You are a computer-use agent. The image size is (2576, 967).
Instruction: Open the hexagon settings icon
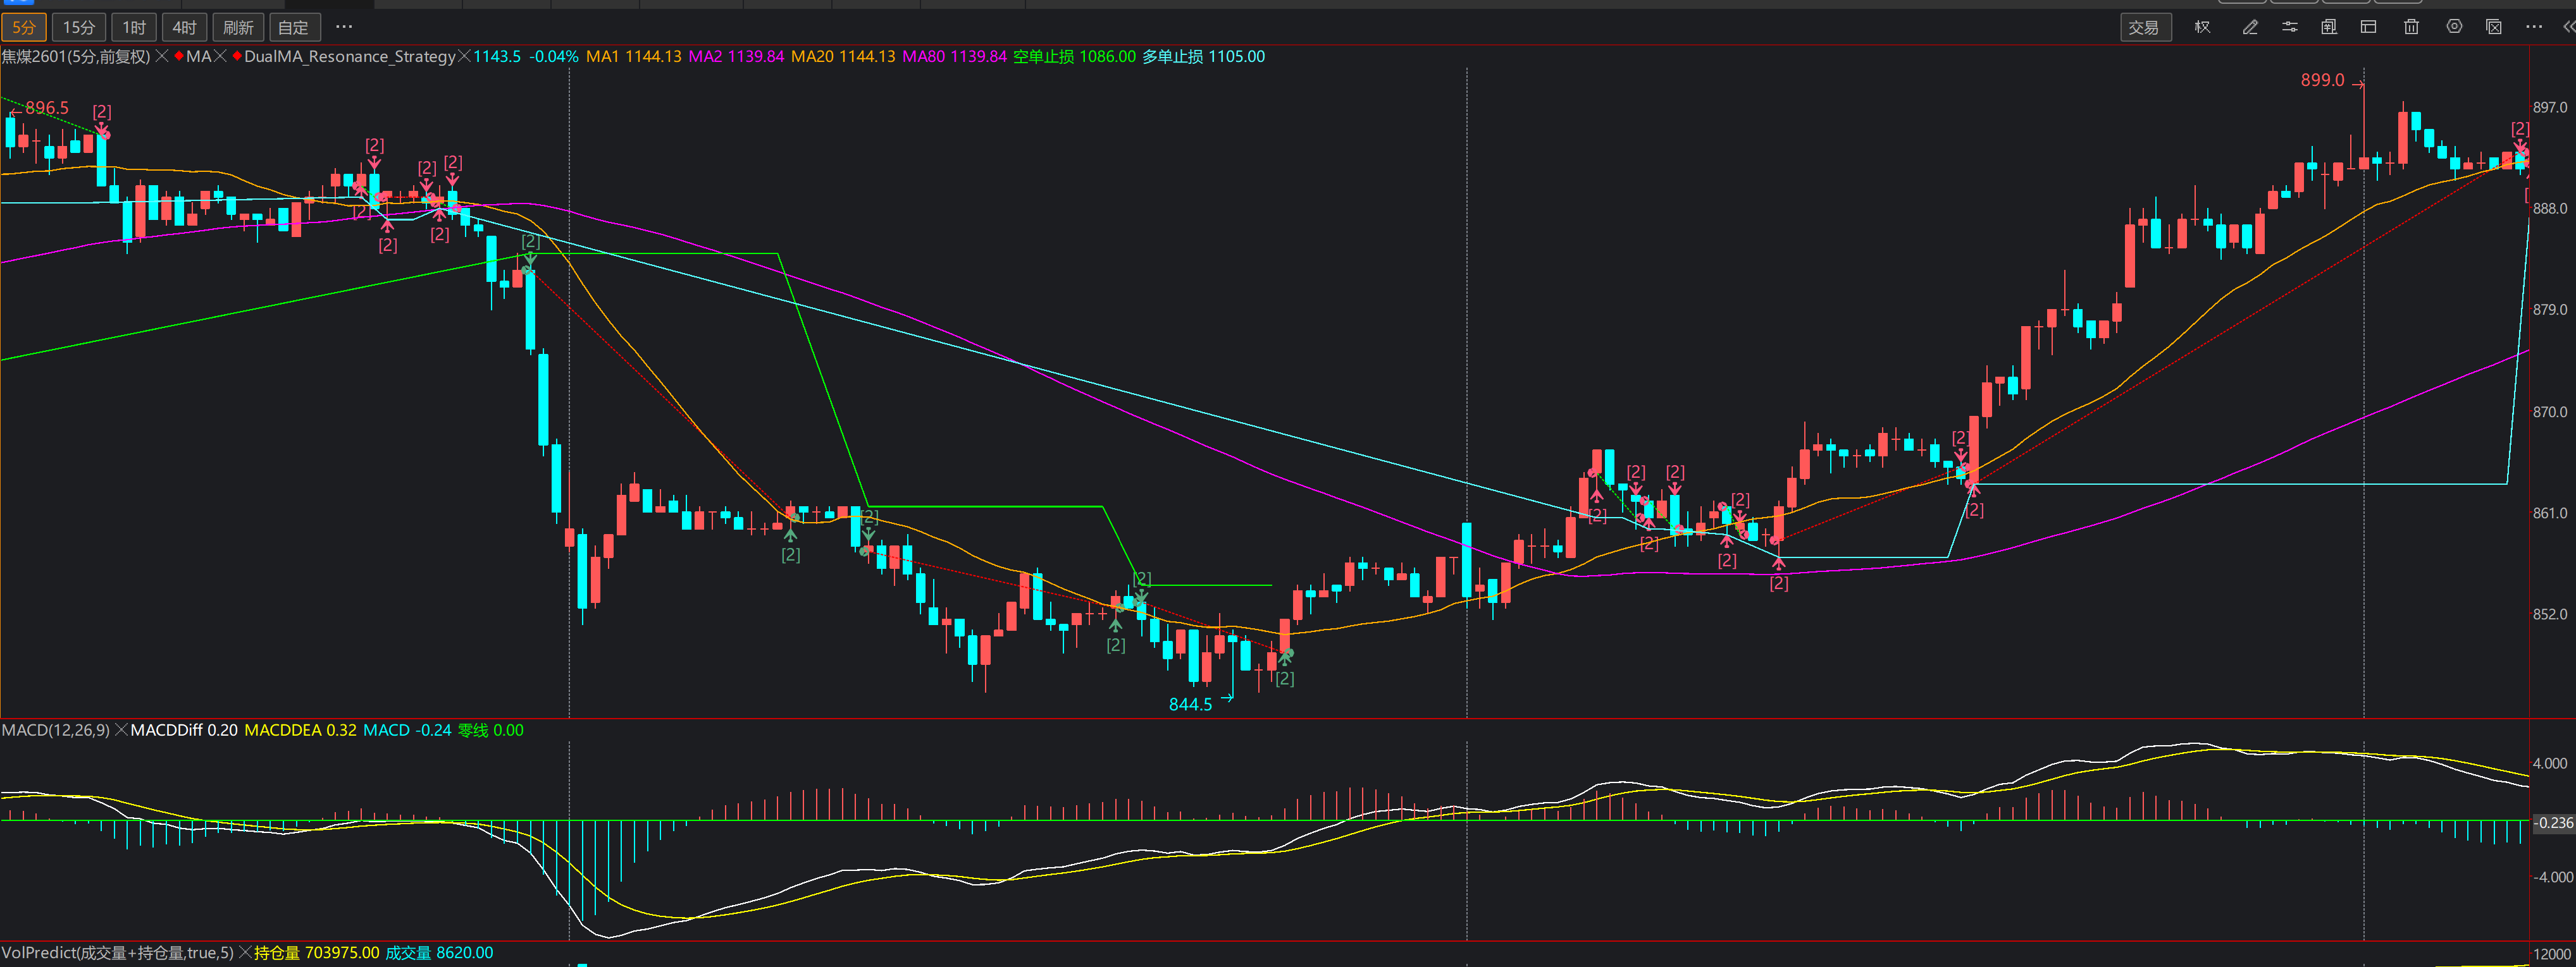pos(2454,27)
